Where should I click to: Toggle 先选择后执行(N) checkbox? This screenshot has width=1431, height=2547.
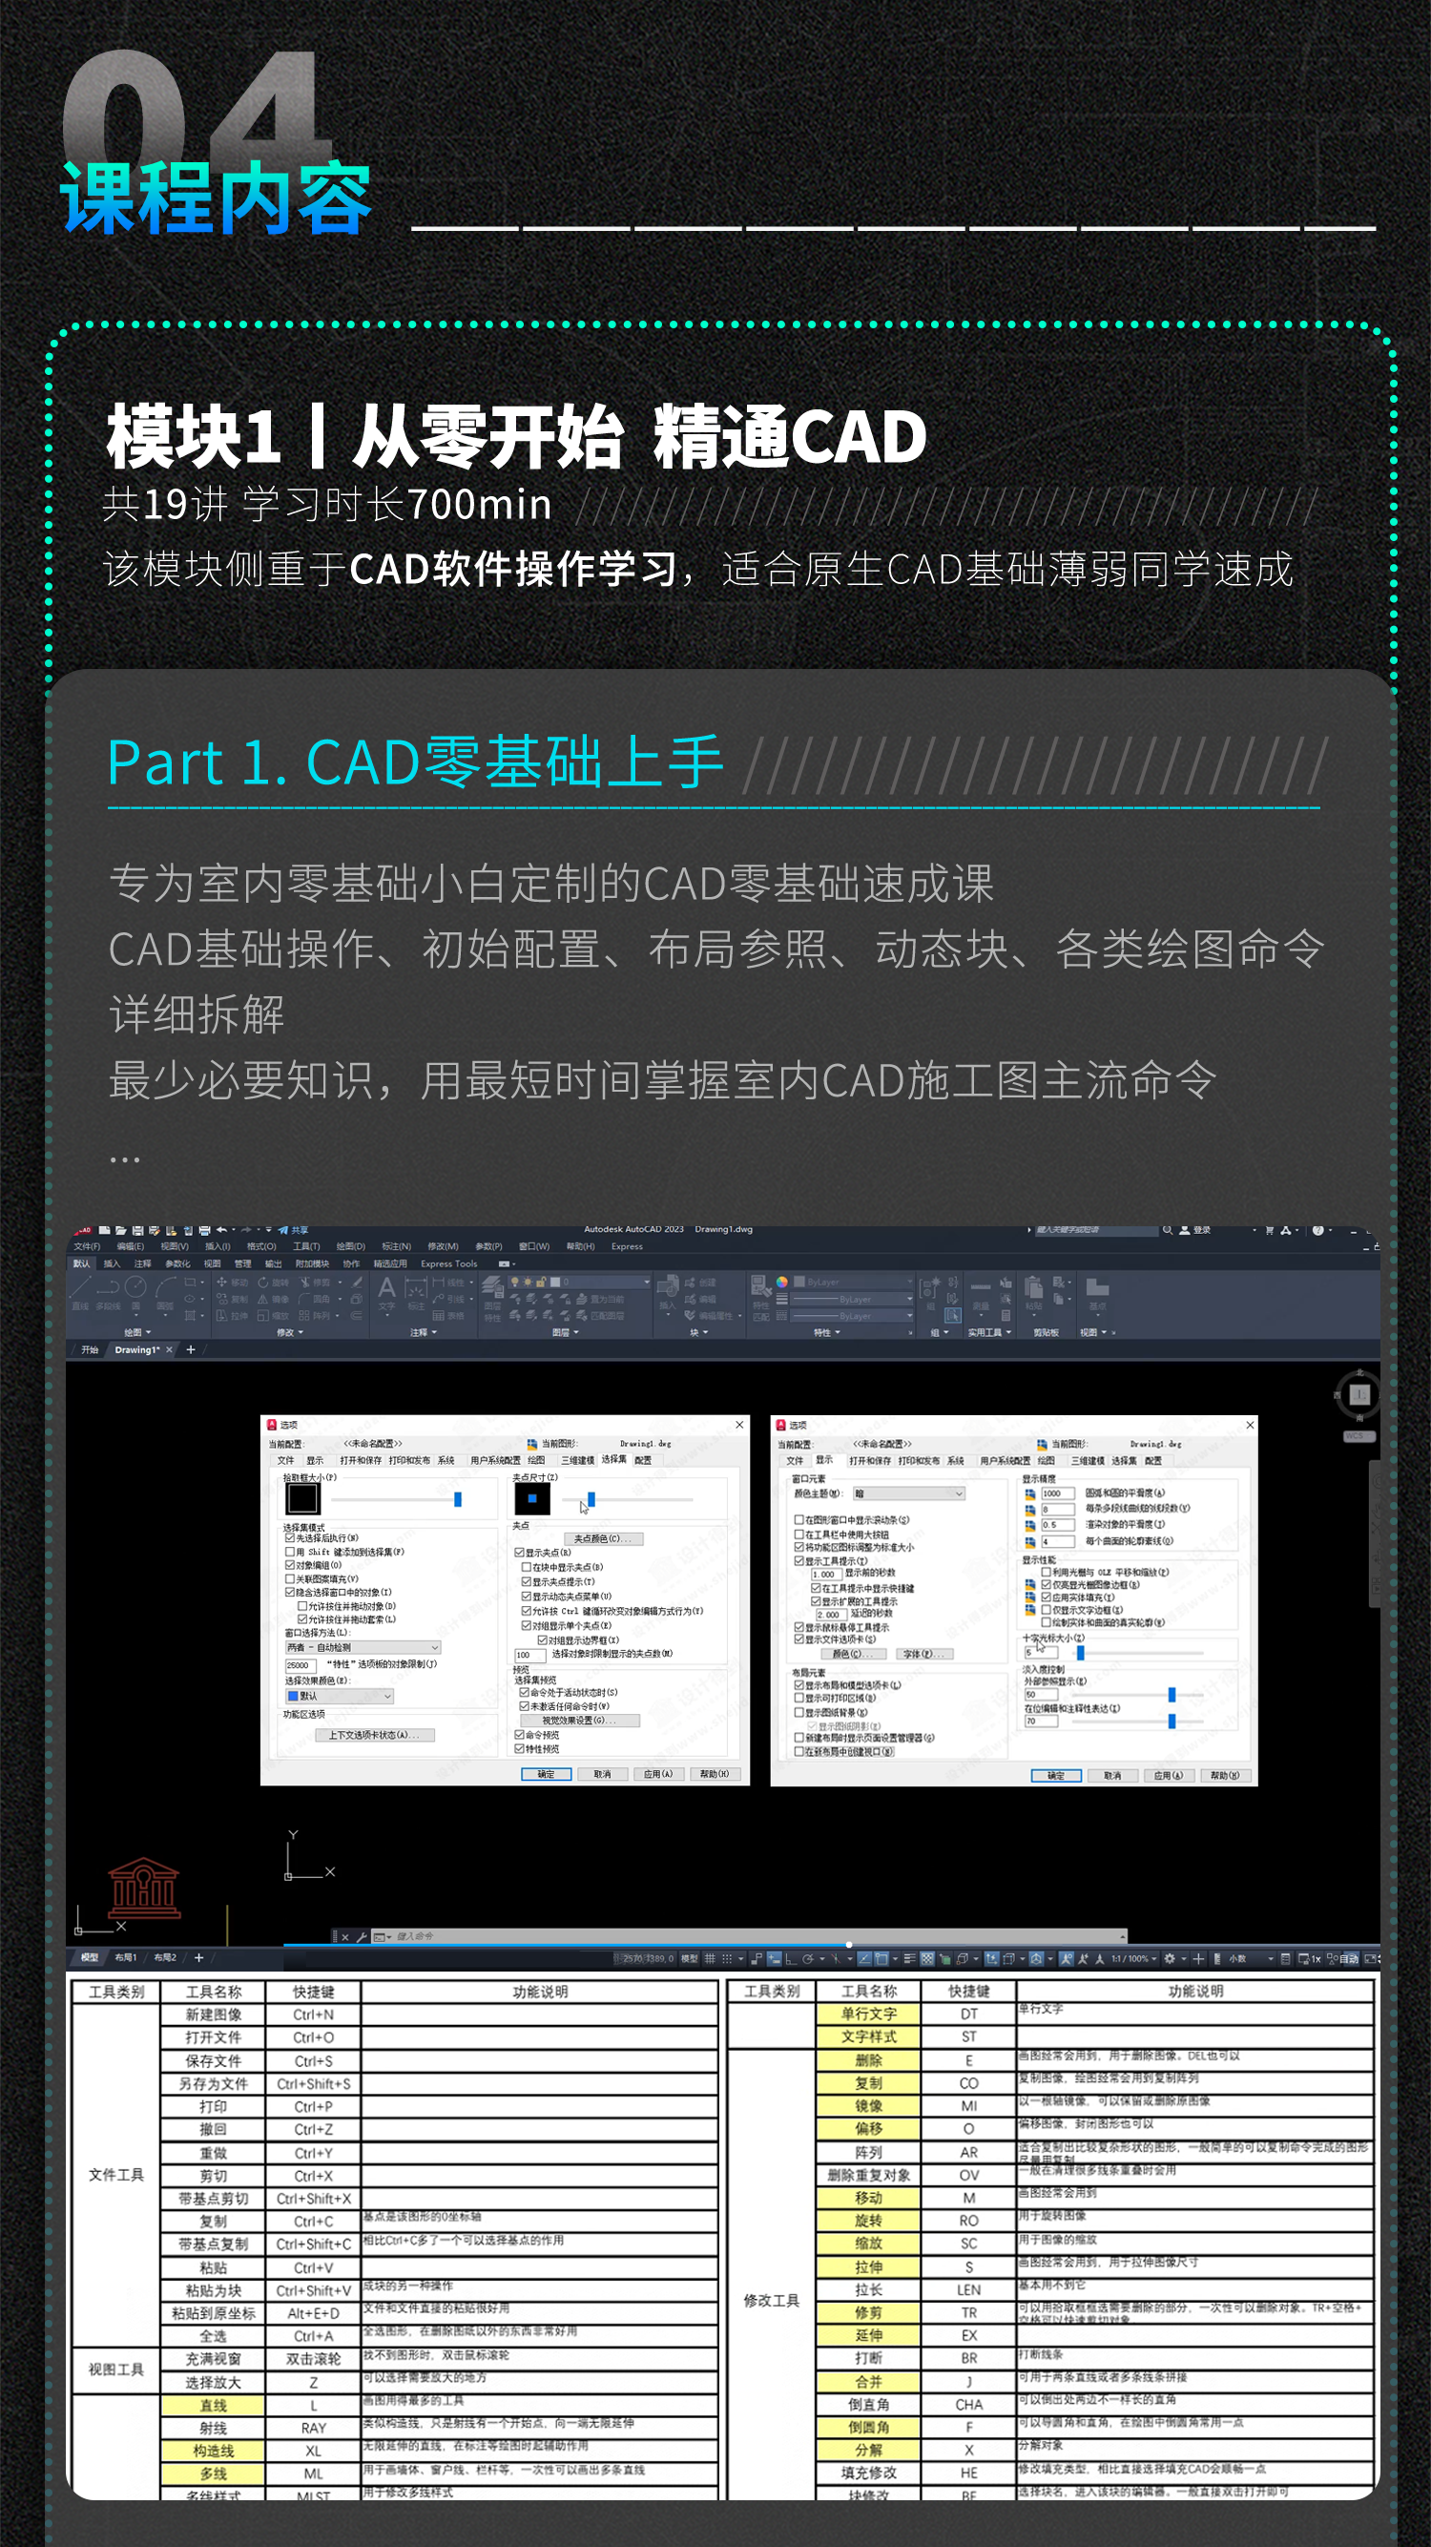tap(291, 1538)
